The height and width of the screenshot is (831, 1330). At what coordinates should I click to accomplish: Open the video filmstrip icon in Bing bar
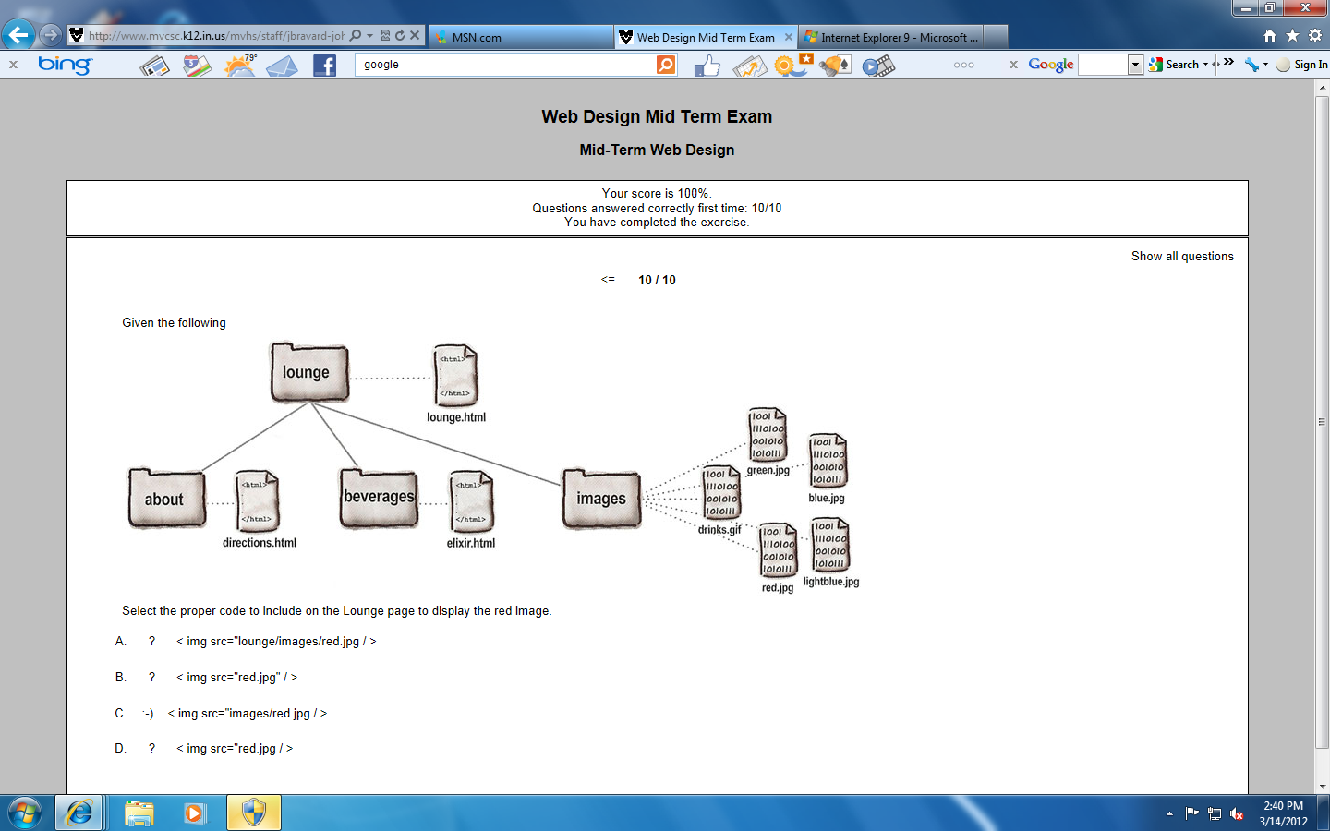click(878, 66)
